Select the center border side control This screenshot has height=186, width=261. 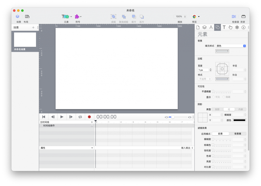(222, 69)
